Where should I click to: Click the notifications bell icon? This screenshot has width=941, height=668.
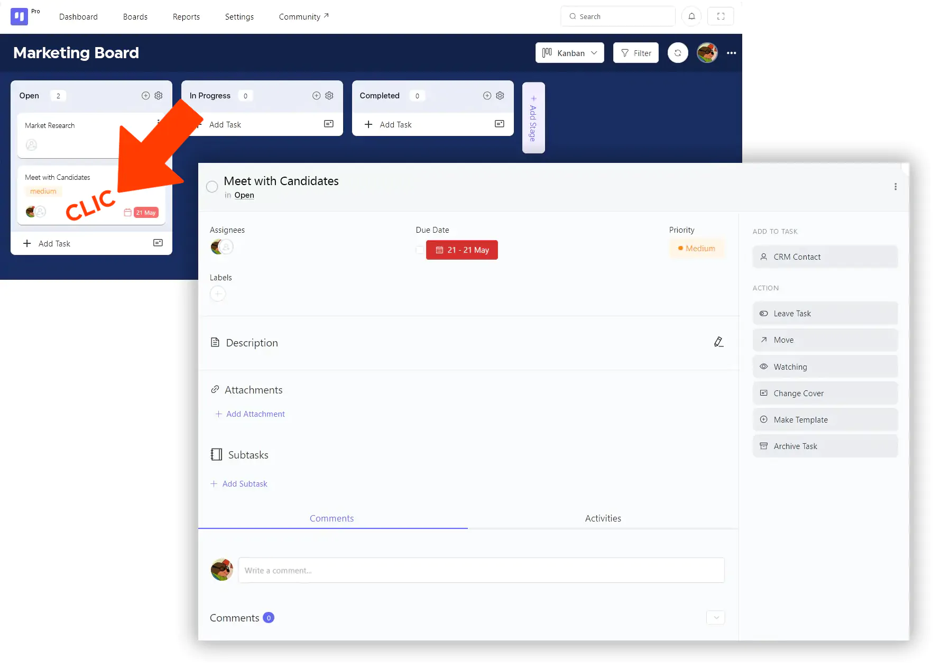[691, 16]
